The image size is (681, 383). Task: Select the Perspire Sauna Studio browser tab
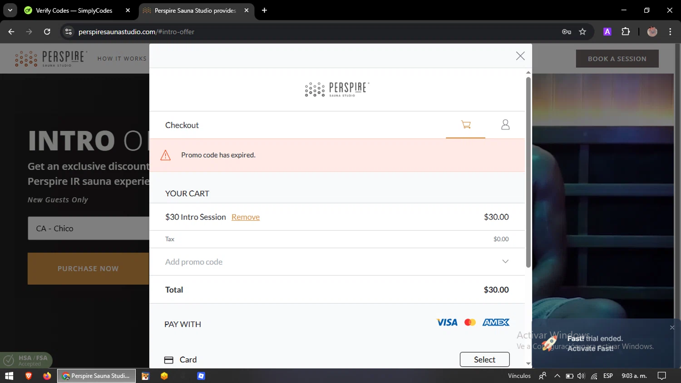pos(195,10)
